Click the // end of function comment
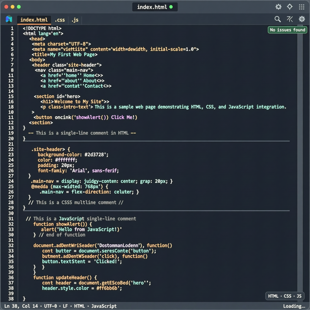 (x=62, y=235)
